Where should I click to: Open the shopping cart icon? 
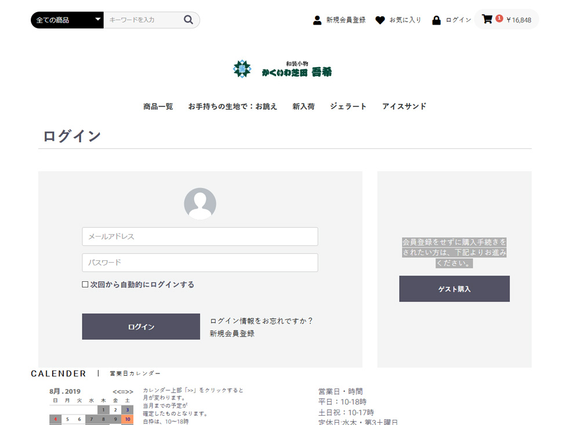[487, 19]
